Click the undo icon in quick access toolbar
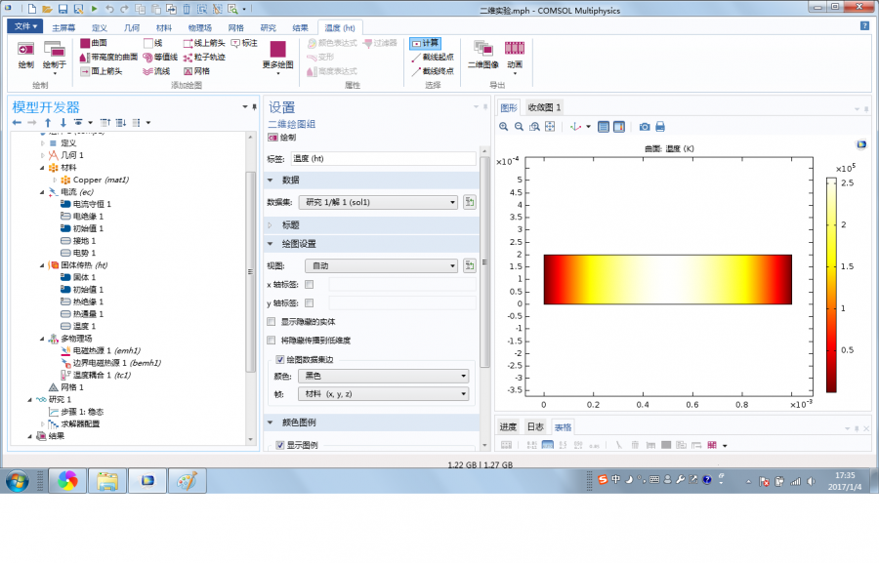The image size is (879, 563). 109,9
